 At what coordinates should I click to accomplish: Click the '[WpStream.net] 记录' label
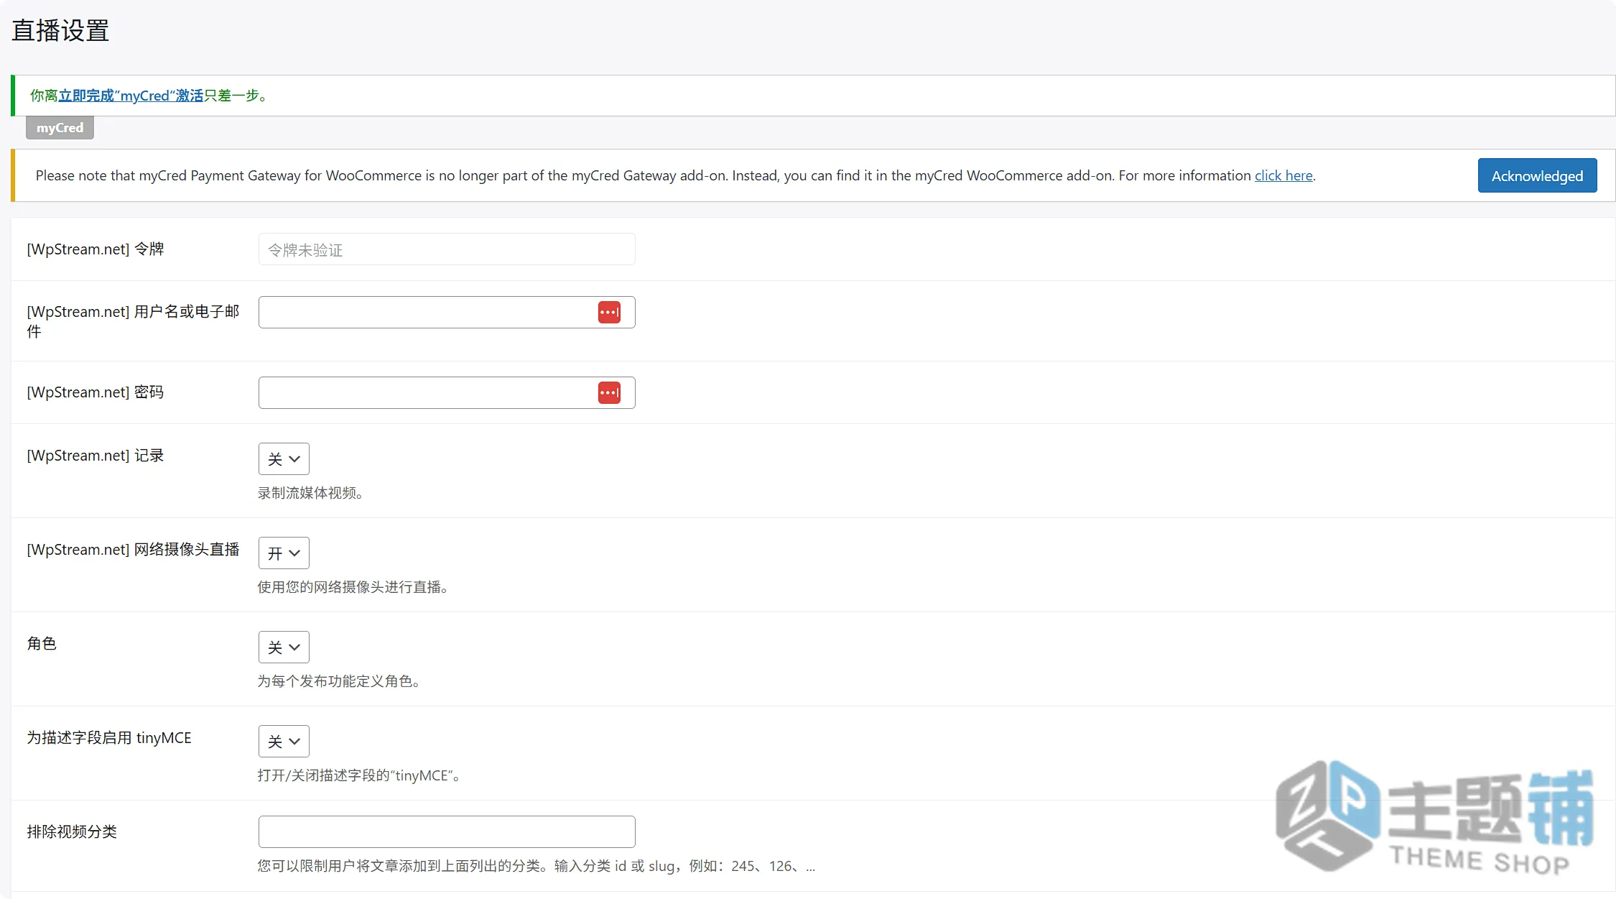tap(96, 456)
